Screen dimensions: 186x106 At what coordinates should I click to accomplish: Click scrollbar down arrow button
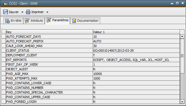[x=182, y=102]
